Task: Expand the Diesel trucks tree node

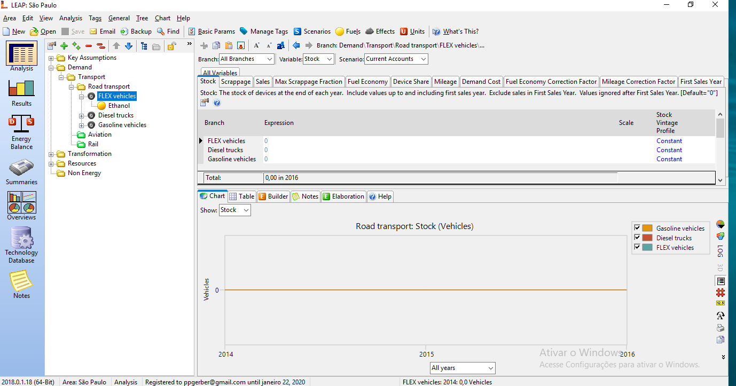Action: pyautogui.click(x=82, y=115)
